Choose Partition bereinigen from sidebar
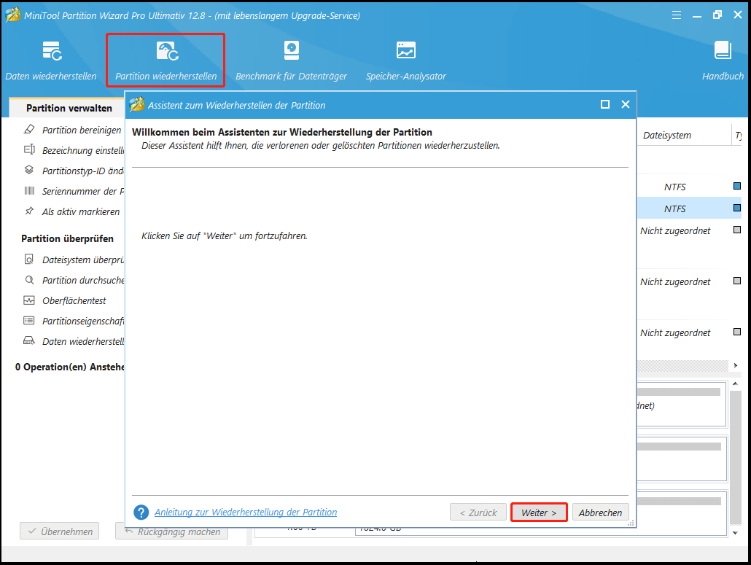 [82, 130]
